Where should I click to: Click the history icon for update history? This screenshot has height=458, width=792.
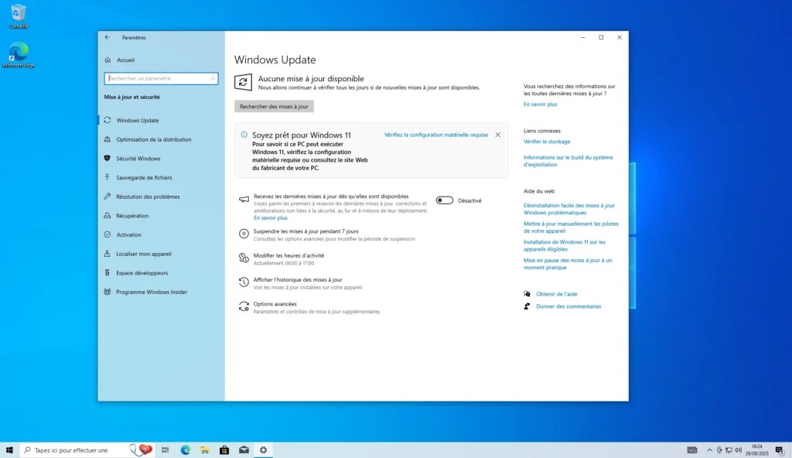[x=244, y=282]
